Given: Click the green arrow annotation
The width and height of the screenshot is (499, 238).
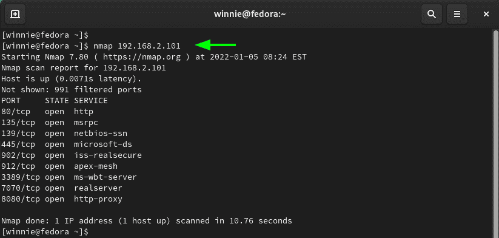Looking at the screenshot, I should [x=215, y=46].
